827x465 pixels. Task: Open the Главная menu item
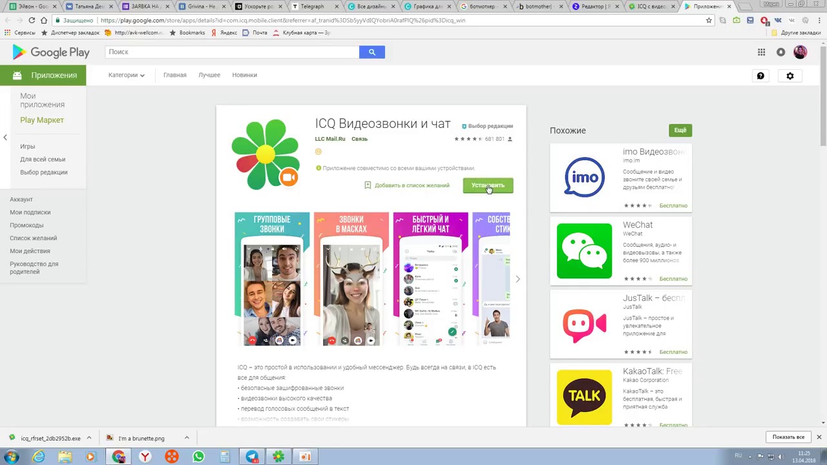(174, 75)
